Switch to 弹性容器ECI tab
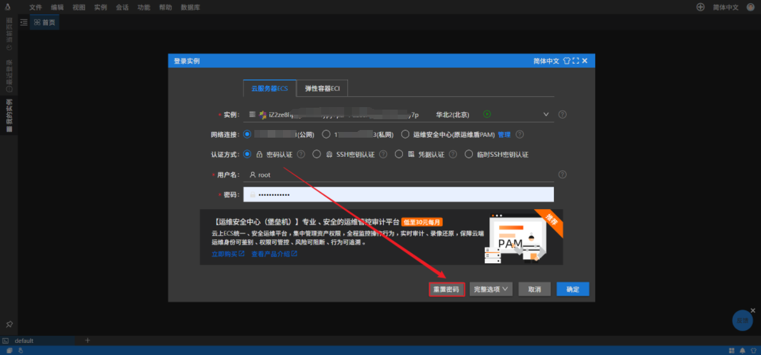The image size is (761, 355). point(323,89)
